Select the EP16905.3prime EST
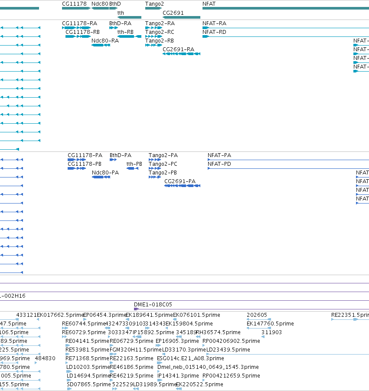The image size is (369, 391). coord(158,345)
